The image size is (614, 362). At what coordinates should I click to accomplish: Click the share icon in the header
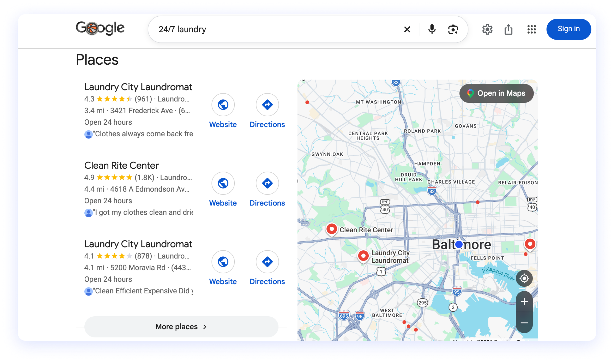click(x=508, y=29)
